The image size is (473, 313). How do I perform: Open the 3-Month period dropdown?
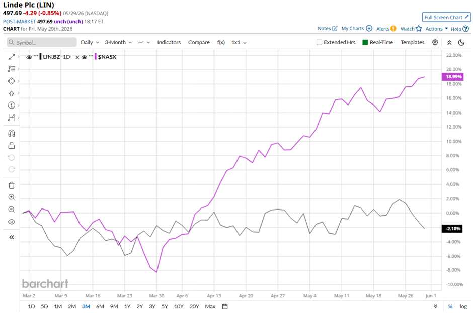point(118,43)
